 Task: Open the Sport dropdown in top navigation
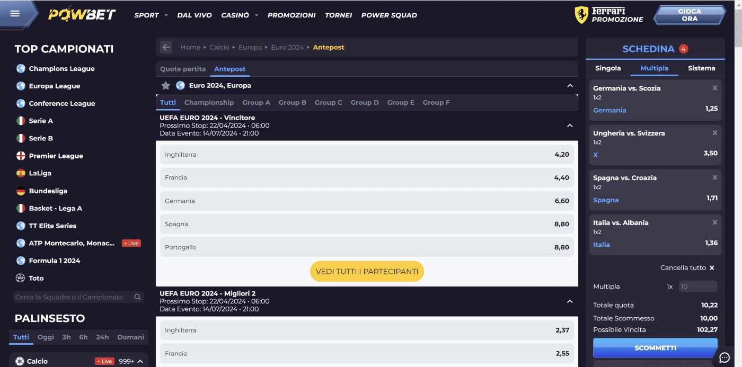[x=151, y=15]
